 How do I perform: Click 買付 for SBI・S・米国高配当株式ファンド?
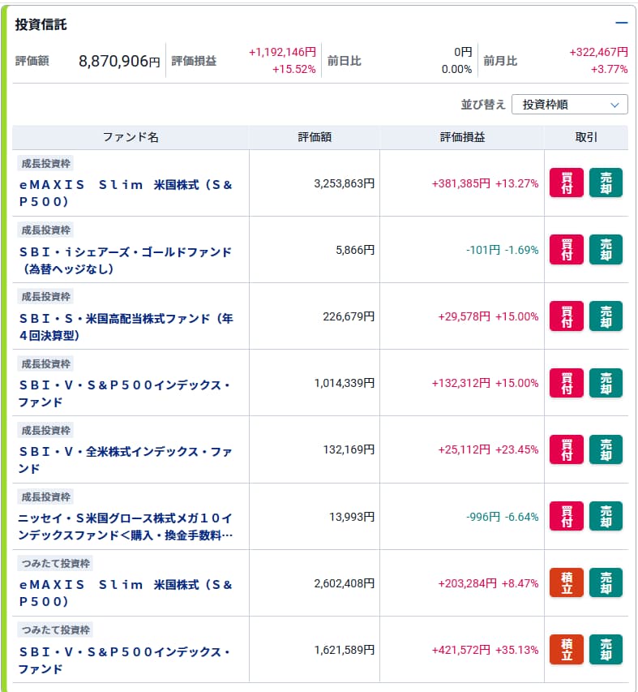(566, 316)
